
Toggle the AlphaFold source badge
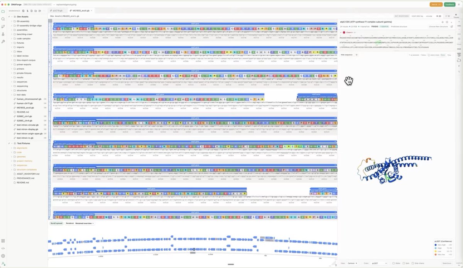384,27
